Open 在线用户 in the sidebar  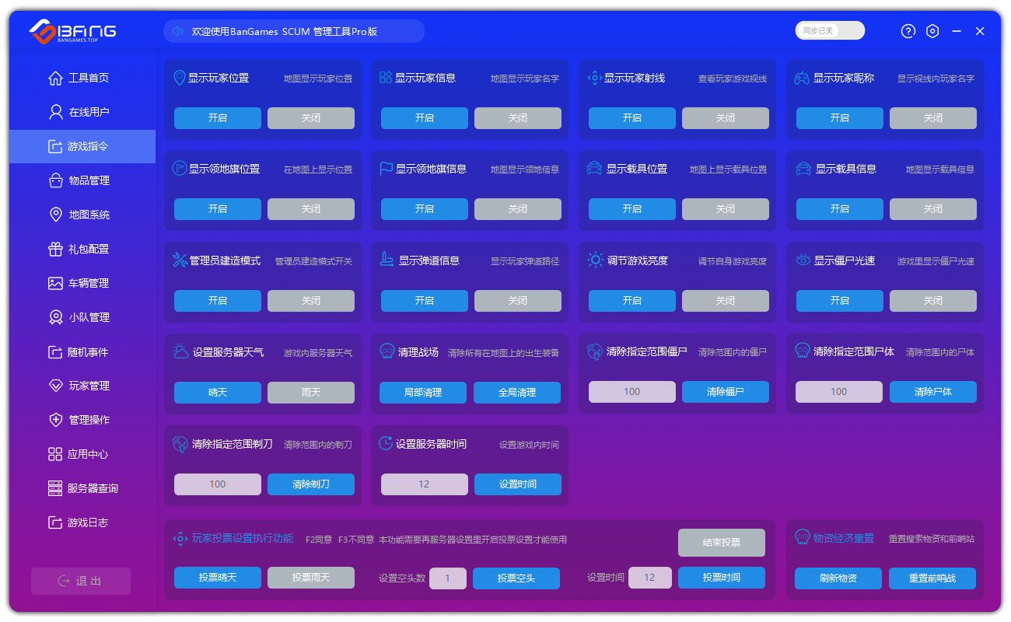coord(89,112)
